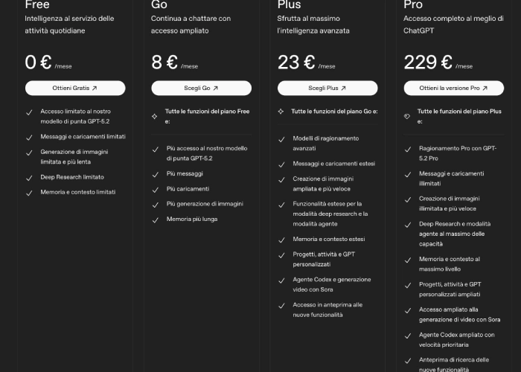Click the Ottieni Gratis button
The height and width of the screenshot is (372, 521).
(x=74, y=88)
